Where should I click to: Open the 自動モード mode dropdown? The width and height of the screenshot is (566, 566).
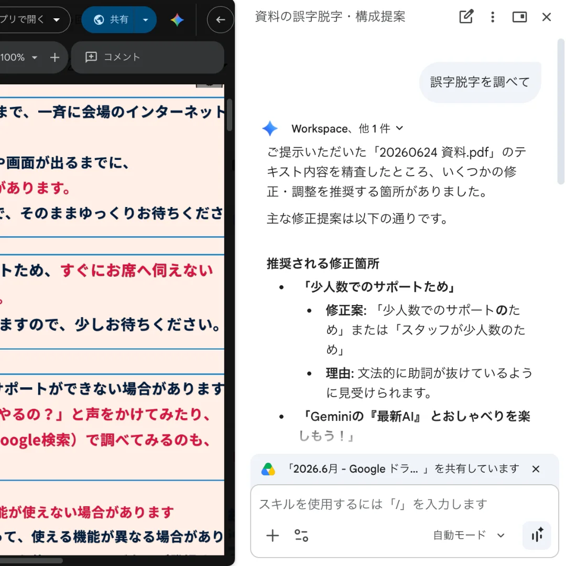[x=469, y=535]
